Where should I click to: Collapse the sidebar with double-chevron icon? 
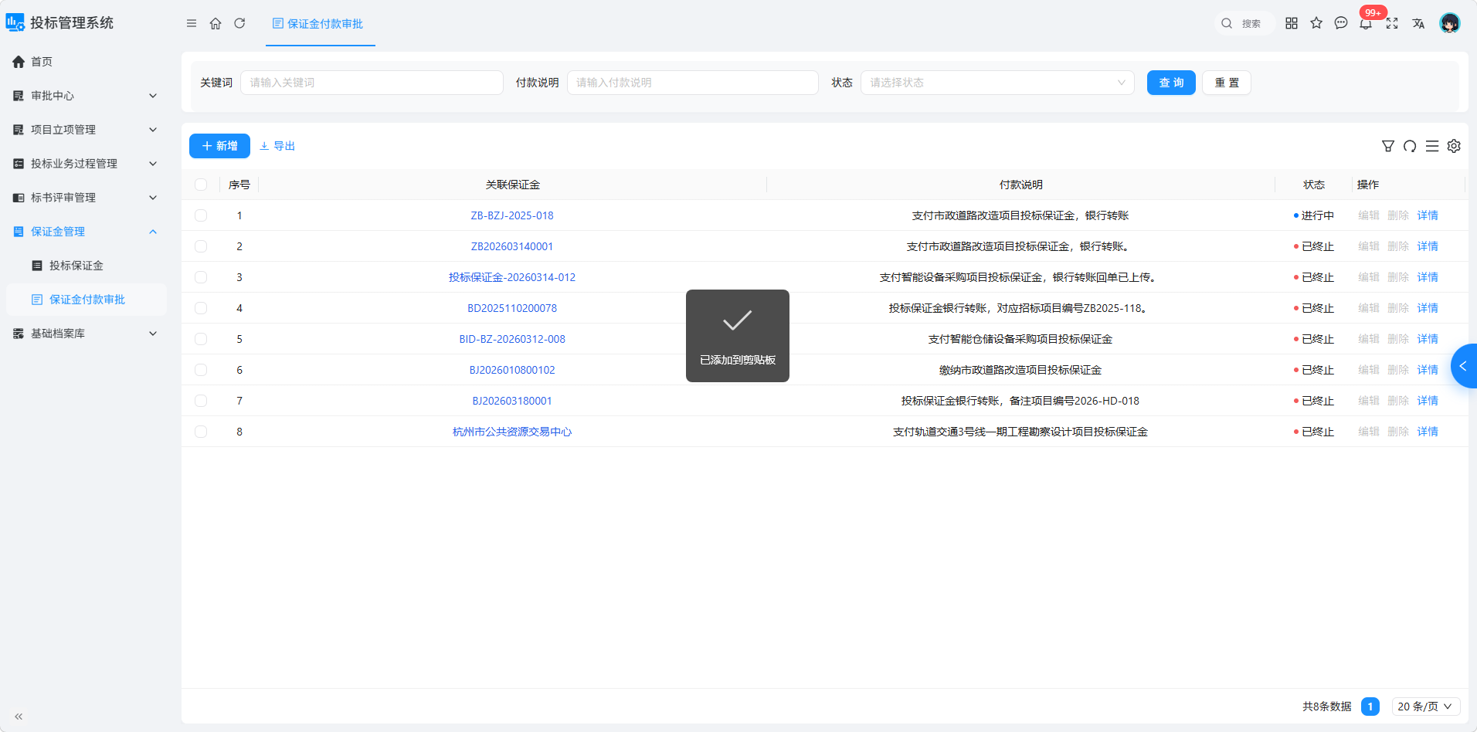pos(19,717)
